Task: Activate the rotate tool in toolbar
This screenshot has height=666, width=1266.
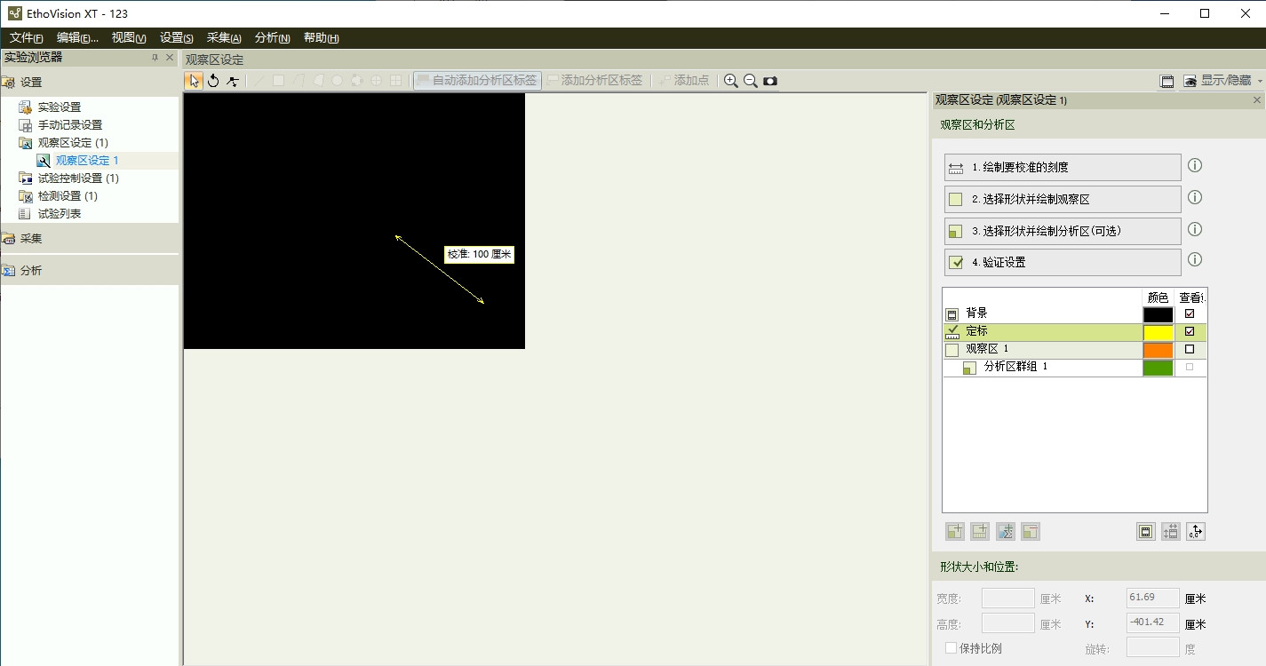Action: coord(213,81)
